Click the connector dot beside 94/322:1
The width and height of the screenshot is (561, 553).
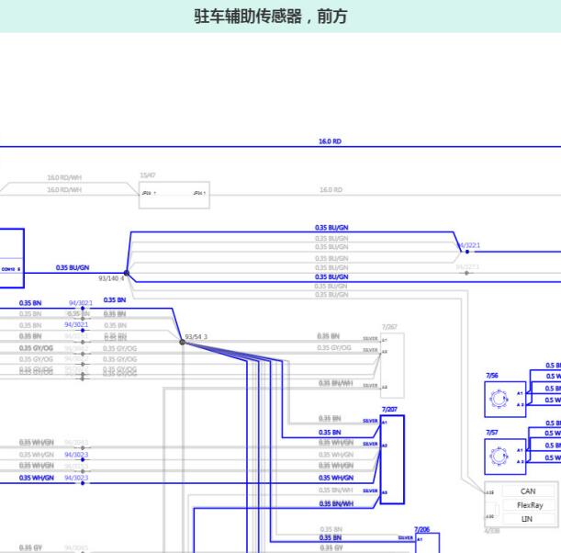click(467, 252)
